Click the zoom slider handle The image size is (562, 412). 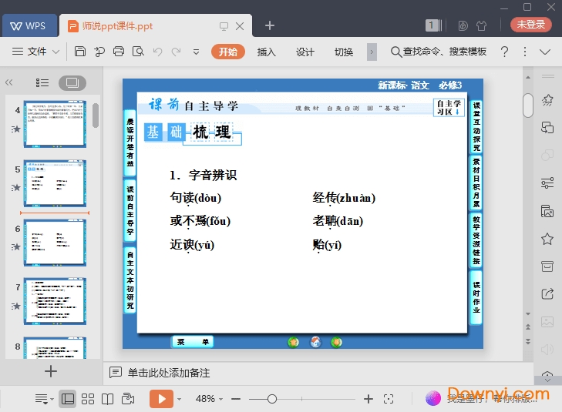(272, 399)
